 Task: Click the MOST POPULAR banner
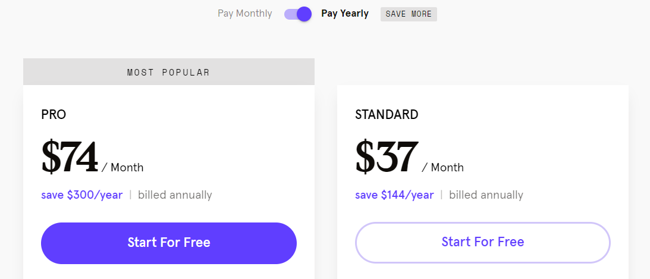(169, 72)
